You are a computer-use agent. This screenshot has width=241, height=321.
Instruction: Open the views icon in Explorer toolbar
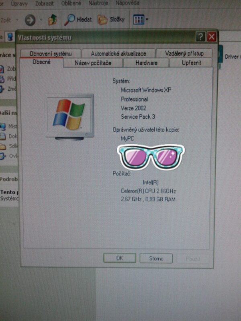(139, 20)
